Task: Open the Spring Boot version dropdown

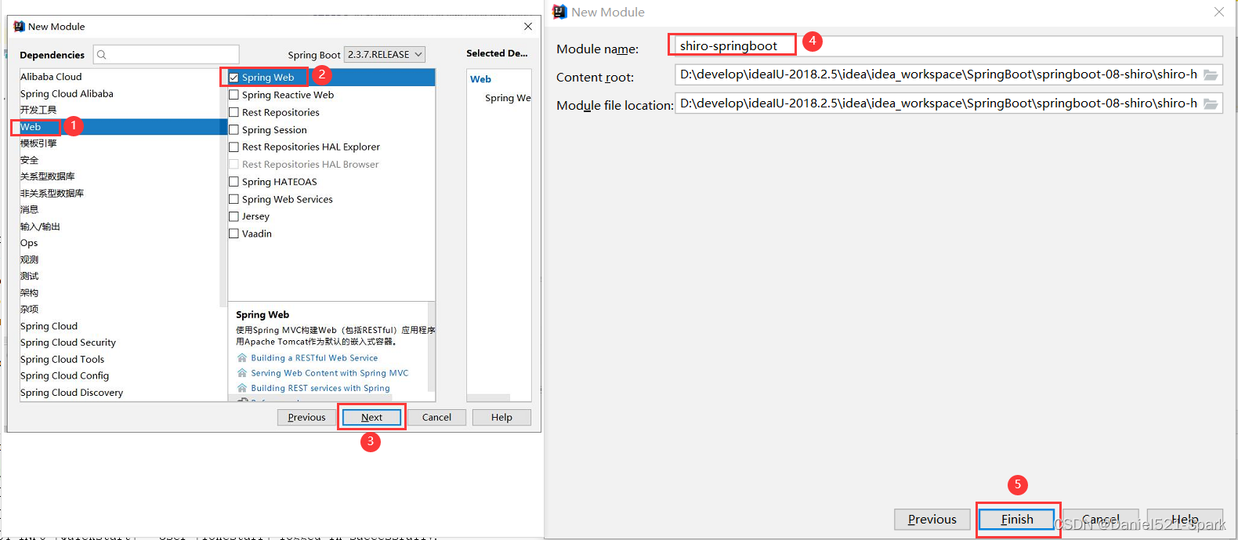Action: [x=385, y=54]
